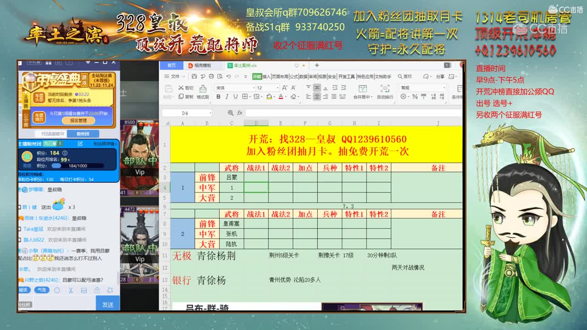The height and width of the screenshot is (330, 587).
Task: Click the zoom magnifier beside the formula bar
Action: point(231,113)
